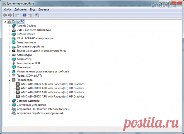Select the Порты (COM и LPT) label
The width and height of the screenshot is (184, 134).
coord(29,76)
